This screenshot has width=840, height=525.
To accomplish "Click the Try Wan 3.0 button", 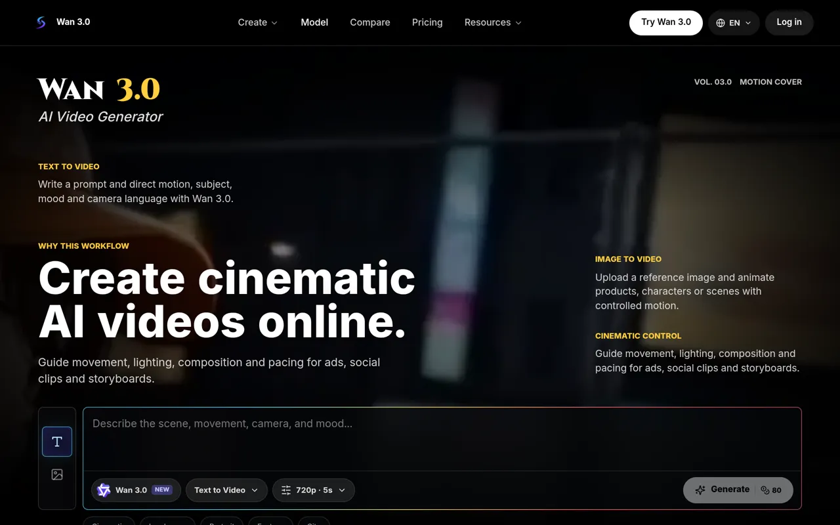I will coord(666,22).
